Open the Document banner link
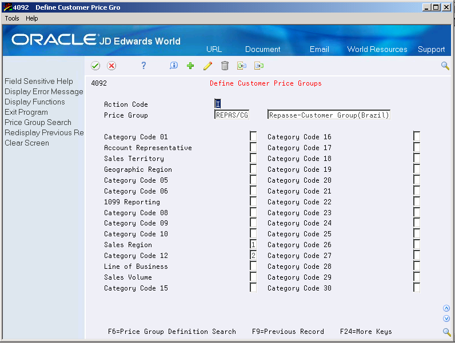Viewport: 455px width, 343px height. point(262,49)
